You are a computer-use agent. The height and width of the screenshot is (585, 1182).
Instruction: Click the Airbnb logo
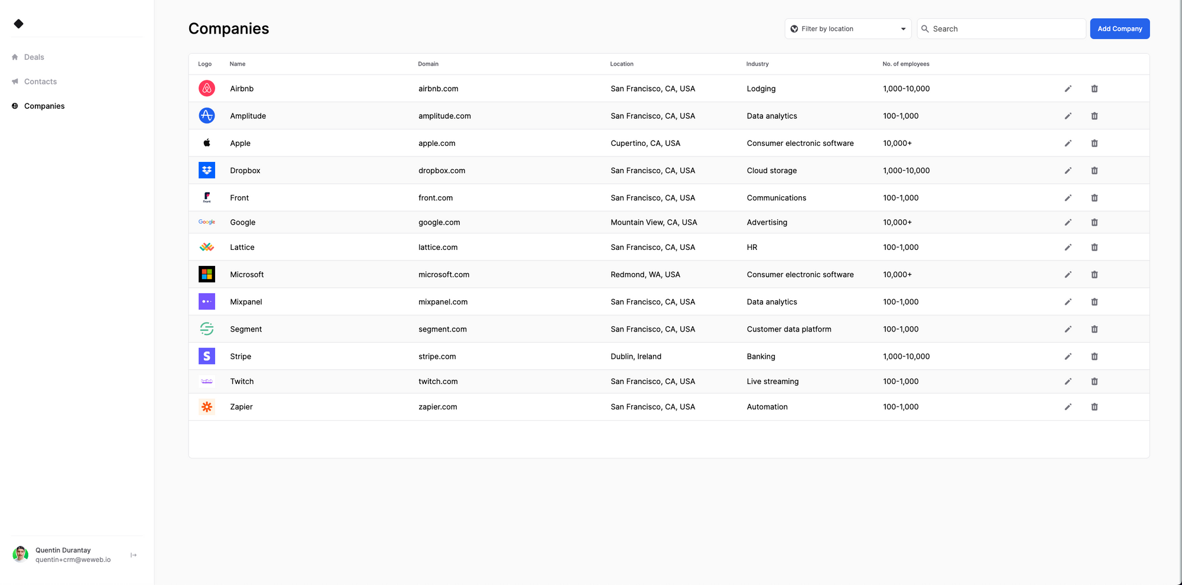[x=206, y=89]
